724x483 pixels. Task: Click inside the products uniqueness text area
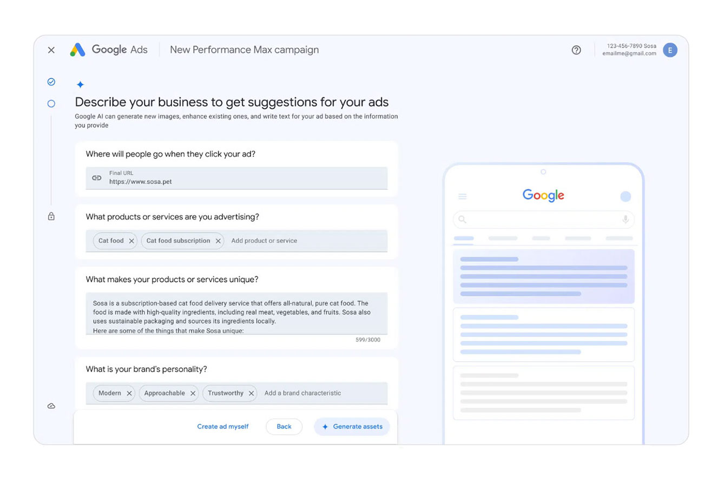236,316
